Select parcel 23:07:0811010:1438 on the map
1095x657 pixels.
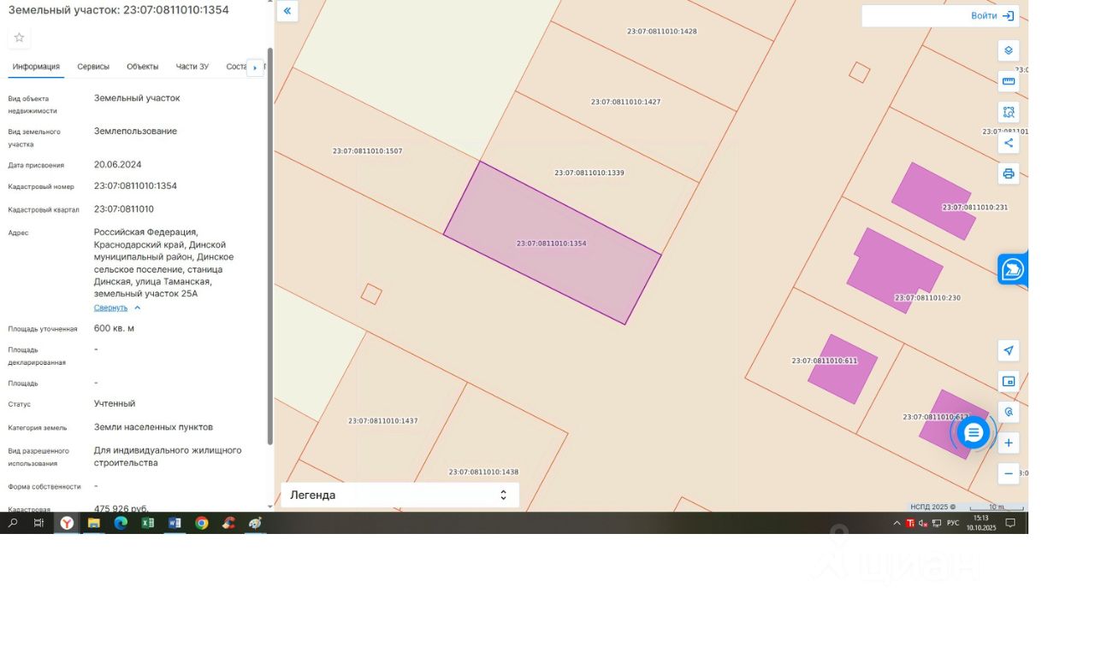[483, 472]
